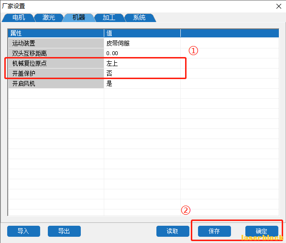The width and height of the screenshot is (286, 243).
Task: Click the 值 column header
Action: pyautogui.click(x=142, y=33)
